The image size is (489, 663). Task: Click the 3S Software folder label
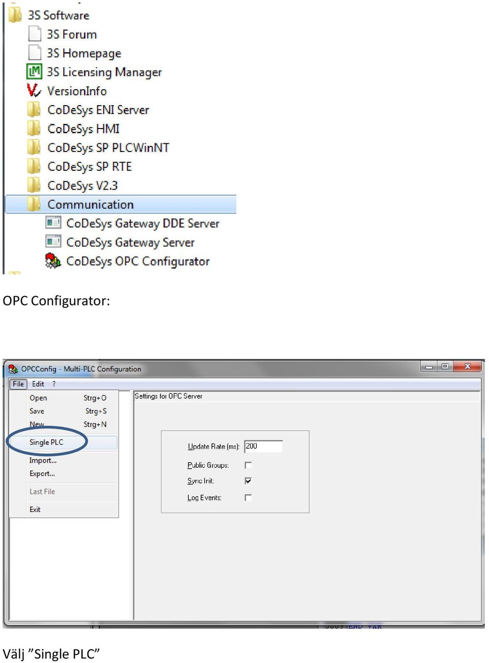point(59,15)
